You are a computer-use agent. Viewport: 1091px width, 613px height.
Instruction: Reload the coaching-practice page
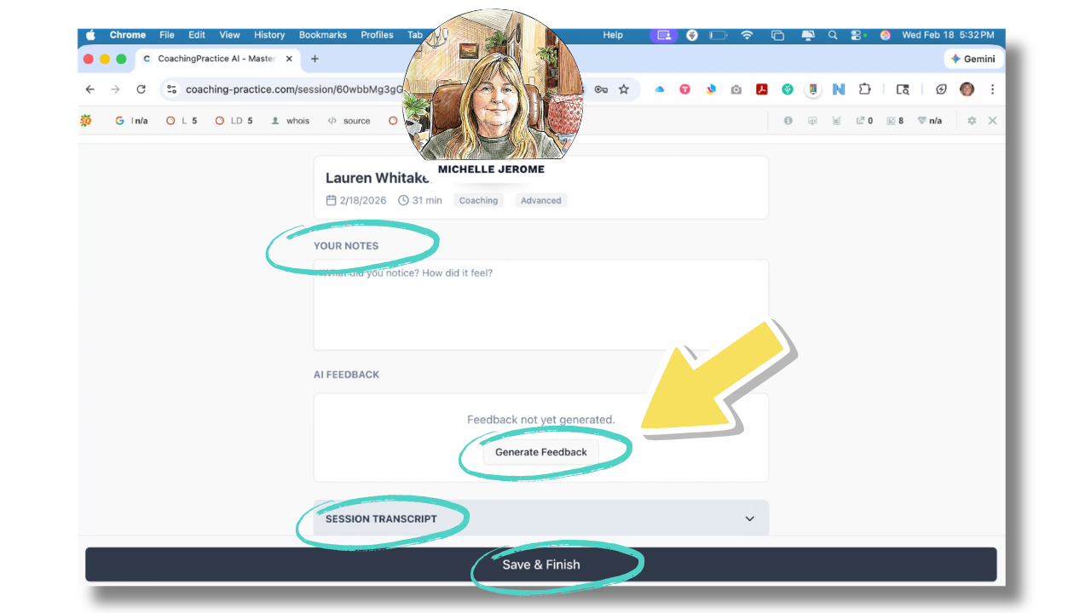tap(141, 89)
